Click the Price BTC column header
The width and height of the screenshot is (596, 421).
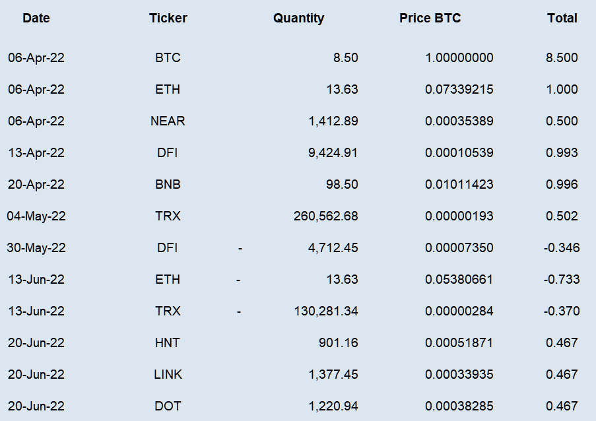[x=430, y=18]
